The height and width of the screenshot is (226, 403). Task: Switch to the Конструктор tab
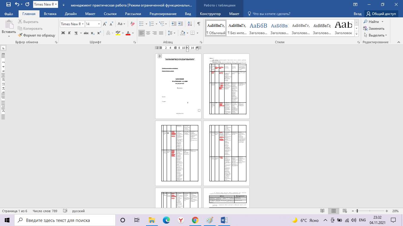(x=210, y=14)
